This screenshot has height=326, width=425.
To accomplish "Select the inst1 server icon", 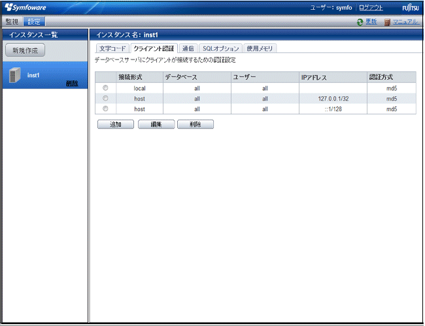I will tap(13, 76).
